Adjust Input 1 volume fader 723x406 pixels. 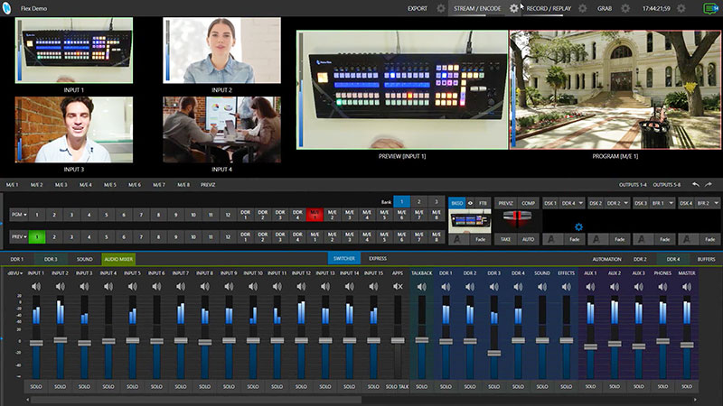[36, 343]
